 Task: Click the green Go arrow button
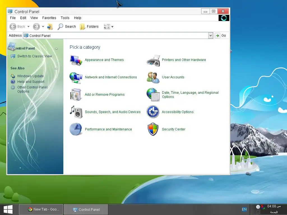click(x=217, y=36)
